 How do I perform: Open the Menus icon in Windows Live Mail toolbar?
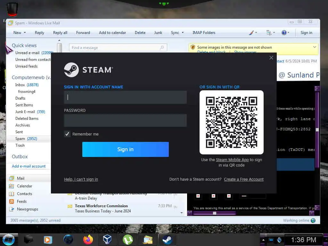point(269,33)
